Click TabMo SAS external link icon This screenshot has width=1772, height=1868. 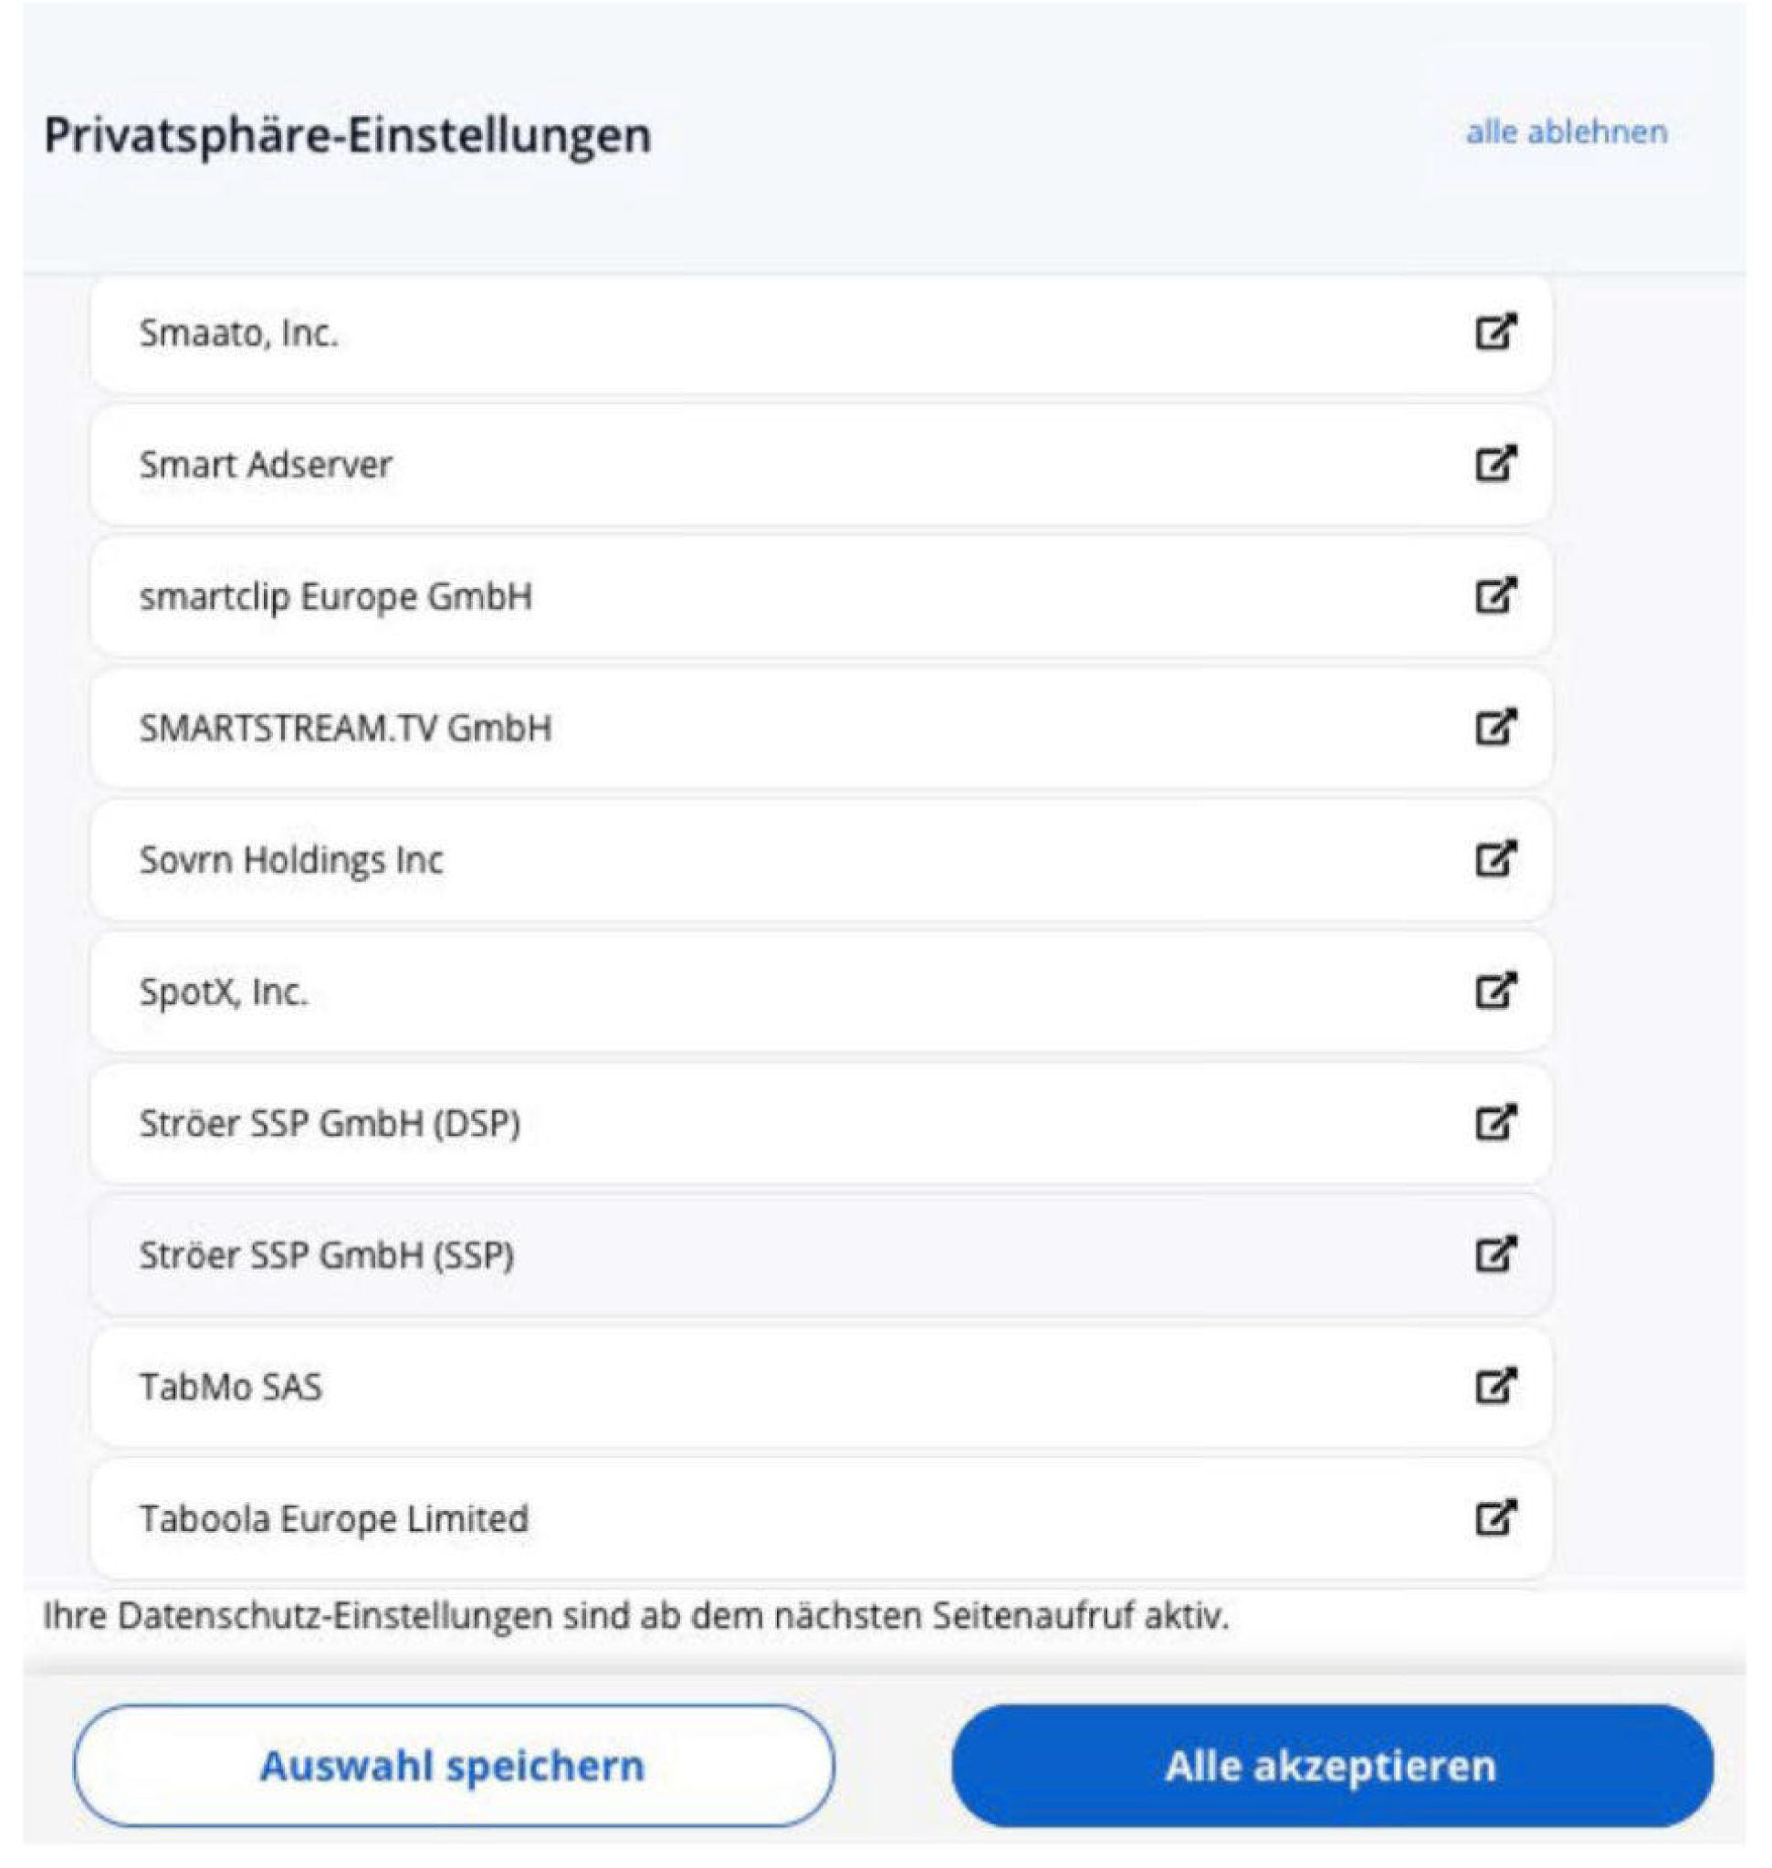1495,1386
